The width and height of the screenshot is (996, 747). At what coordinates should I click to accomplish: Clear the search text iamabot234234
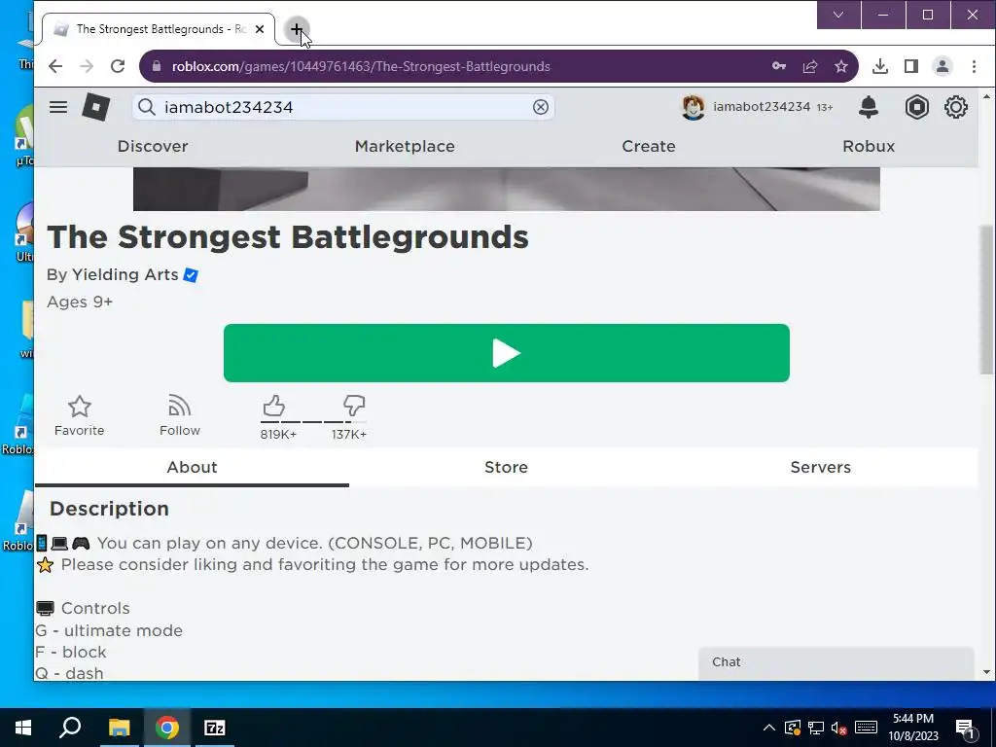541,107
